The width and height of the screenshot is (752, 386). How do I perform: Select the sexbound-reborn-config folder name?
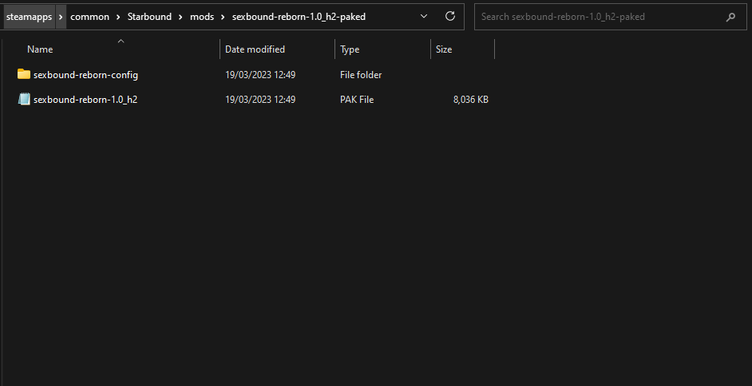pos(86,75)
